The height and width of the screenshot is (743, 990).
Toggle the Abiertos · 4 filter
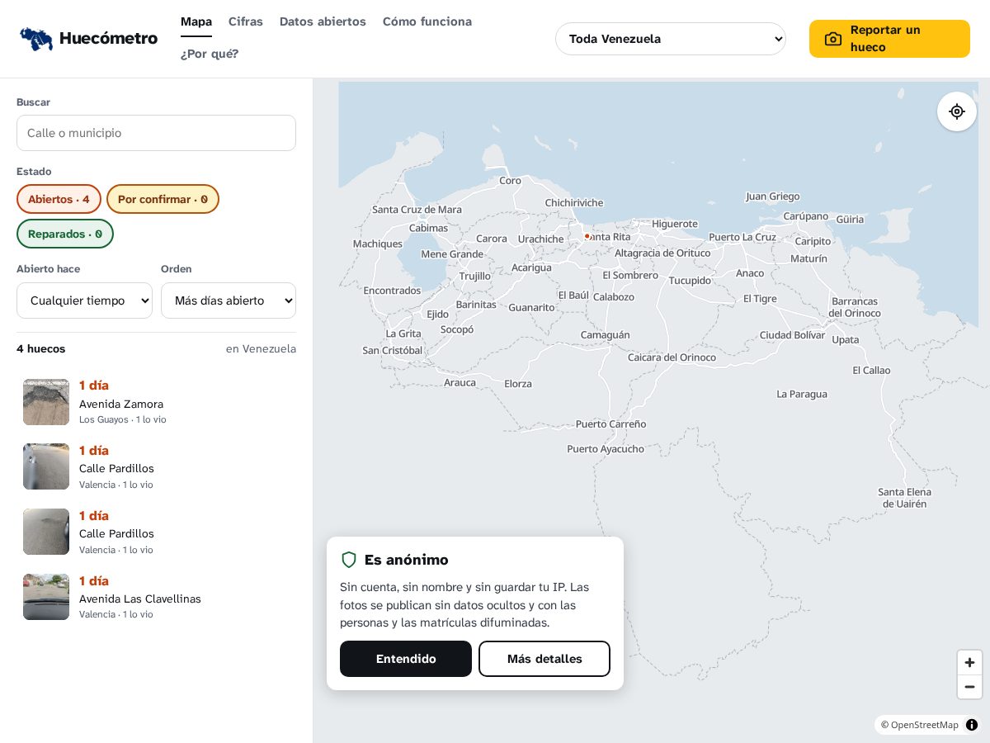point(59,199)
